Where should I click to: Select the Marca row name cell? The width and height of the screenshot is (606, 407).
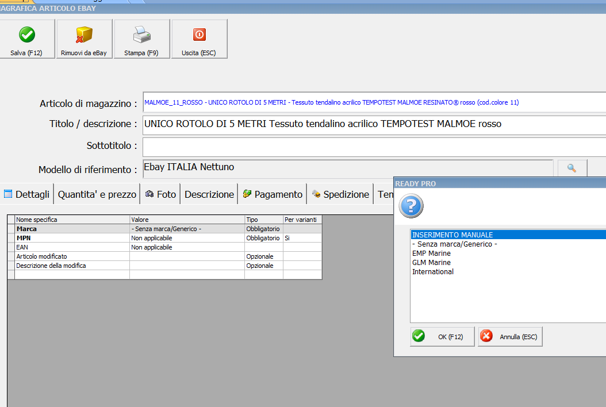72,229
